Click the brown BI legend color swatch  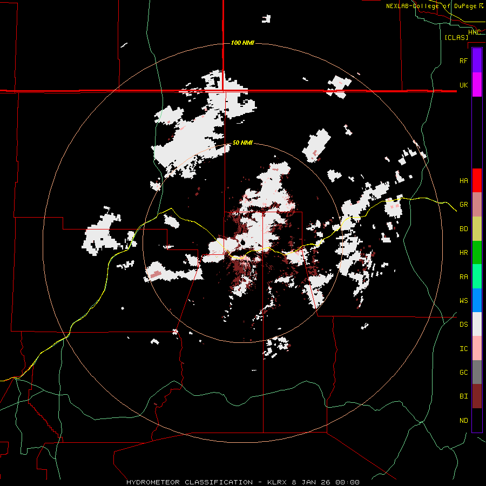477,396
